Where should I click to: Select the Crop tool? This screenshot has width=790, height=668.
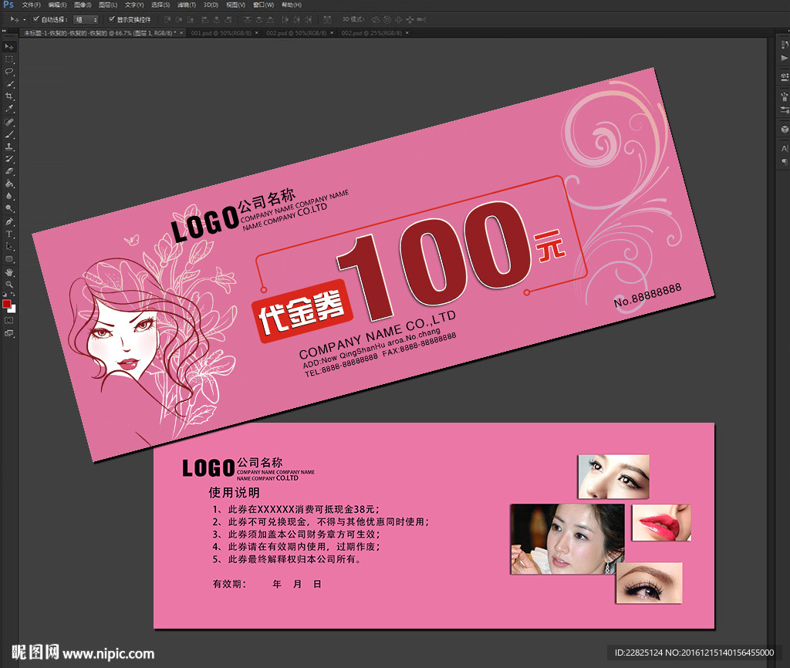pyautogui.click(x=9, y=96)
